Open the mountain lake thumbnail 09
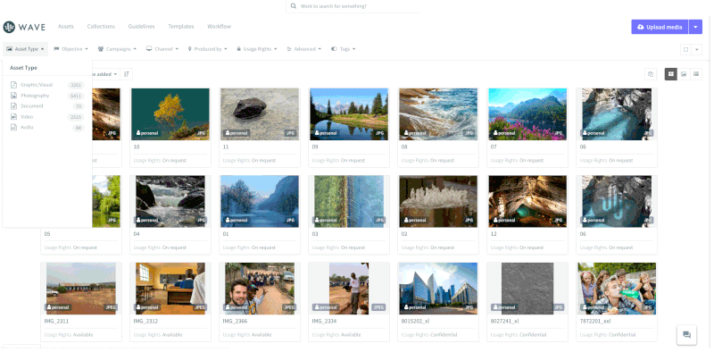Viewport: 714px width, 352px height. 348,114
